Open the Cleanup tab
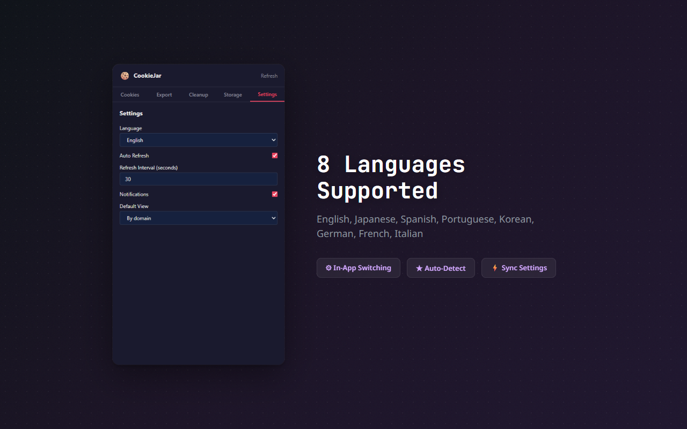 pyautogui.click(x=198, y=94)
